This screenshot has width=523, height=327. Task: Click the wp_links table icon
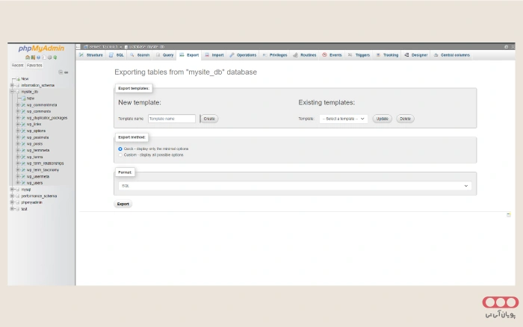23,125
